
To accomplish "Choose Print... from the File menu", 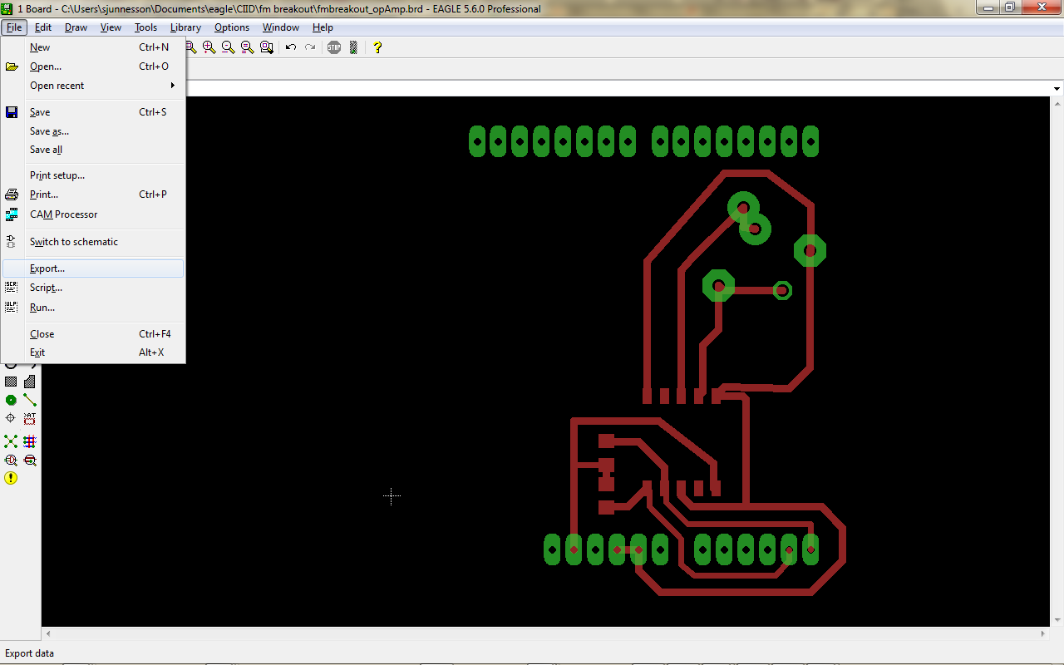I will (93, 195).
